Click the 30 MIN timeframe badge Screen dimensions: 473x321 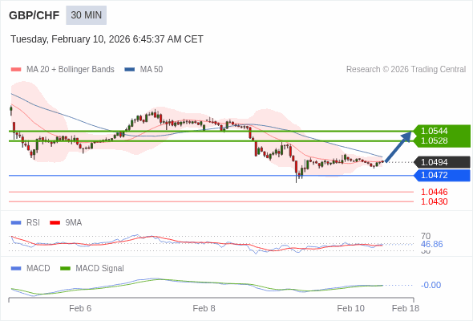point(87,15)
